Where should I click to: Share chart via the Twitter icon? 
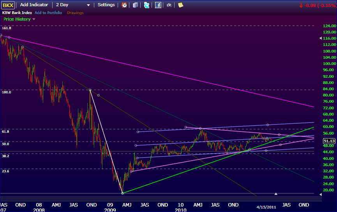tap(146, 5)
